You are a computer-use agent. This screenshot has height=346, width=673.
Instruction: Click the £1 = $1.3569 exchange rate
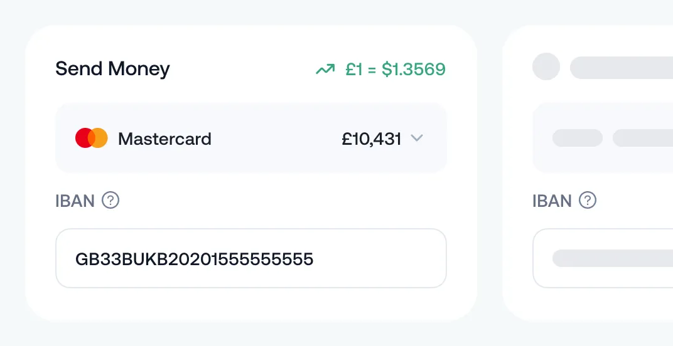coord(395,69)
